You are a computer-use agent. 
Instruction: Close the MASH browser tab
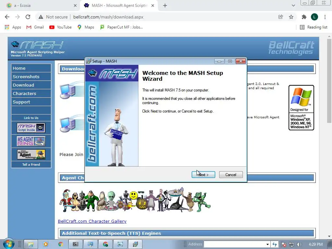[153, 6]
